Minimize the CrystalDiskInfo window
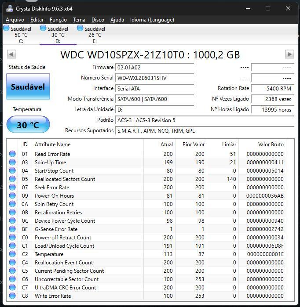This screenshot has height=307, width=300. pos(248,8)
